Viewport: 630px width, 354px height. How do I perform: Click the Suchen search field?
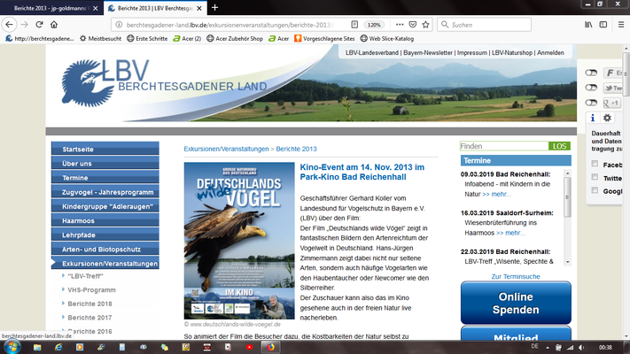tap(484, 25)
